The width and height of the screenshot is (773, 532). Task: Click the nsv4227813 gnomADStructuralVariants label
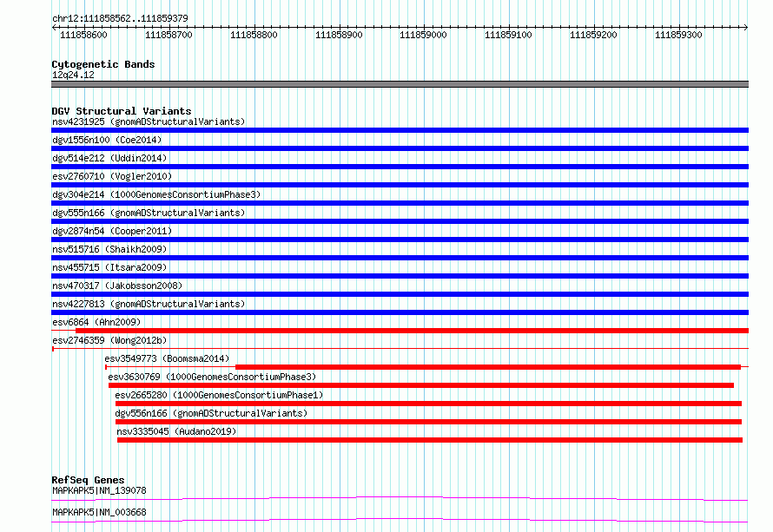(x=149, y=304)
